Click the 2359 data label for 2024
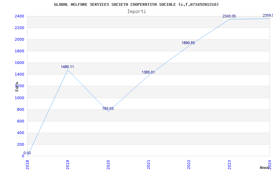The image size is (273, 171). [268, 15]
